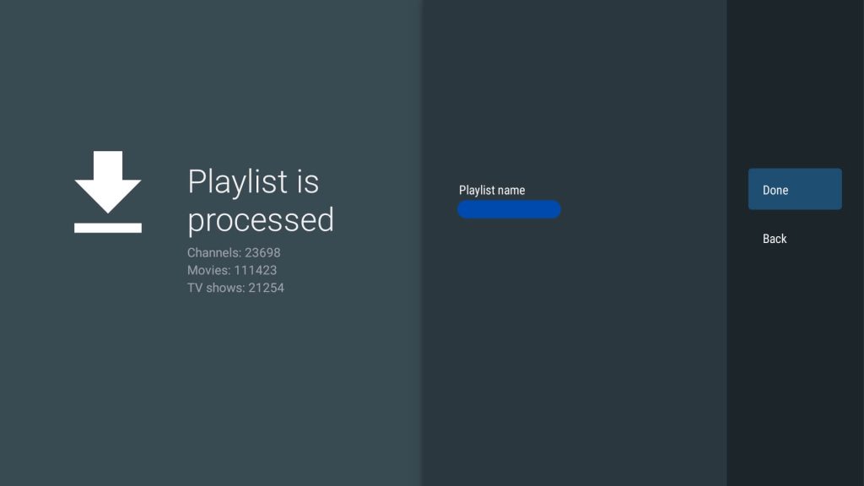Click the TV shows: 21254 line
Image resolution: width=864 pixels, height=486 pixels.
click(x=235, y=288)
